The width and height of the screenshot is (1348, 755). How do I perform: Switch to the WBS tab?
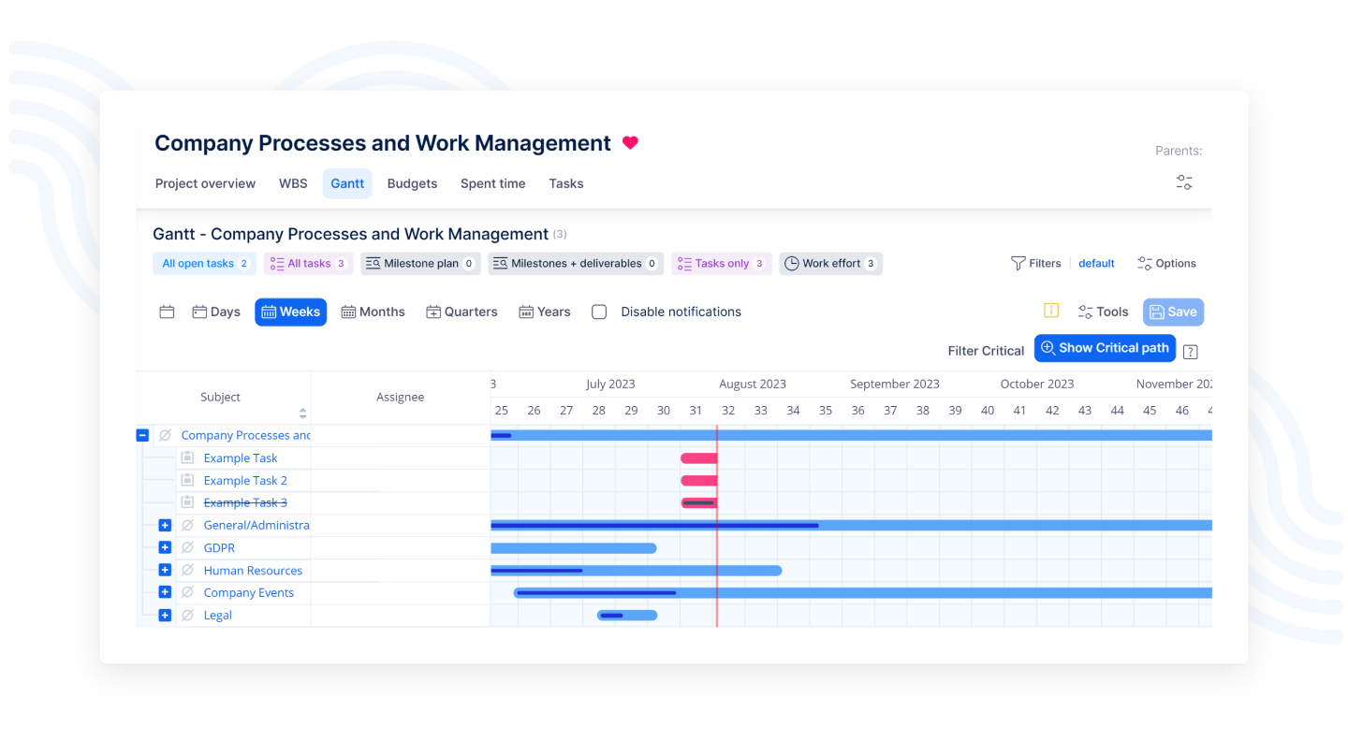tap(293, 183)
